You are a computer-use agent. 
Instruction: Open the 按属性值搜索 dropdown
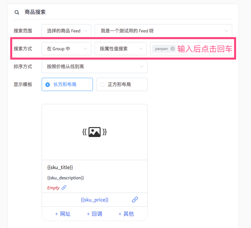pos(121,49)
